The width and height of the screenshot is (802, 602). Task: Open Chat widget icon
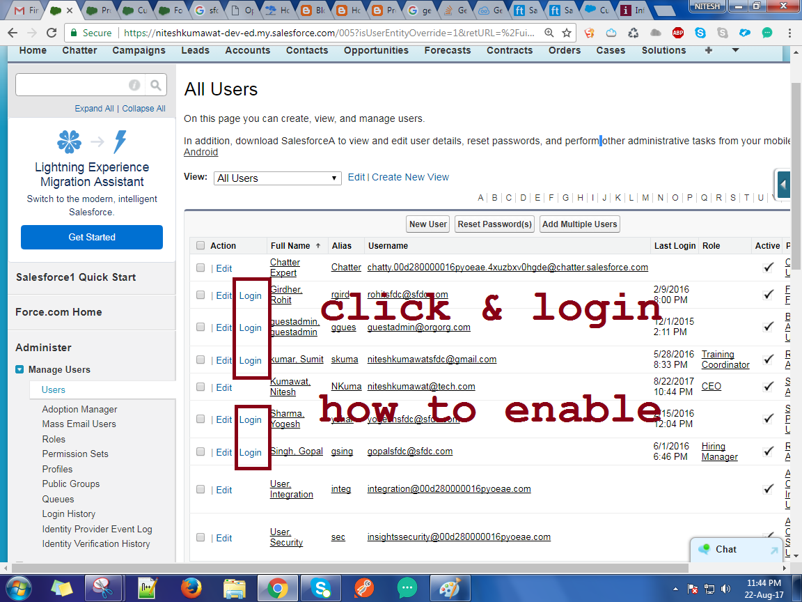(705, 549)
